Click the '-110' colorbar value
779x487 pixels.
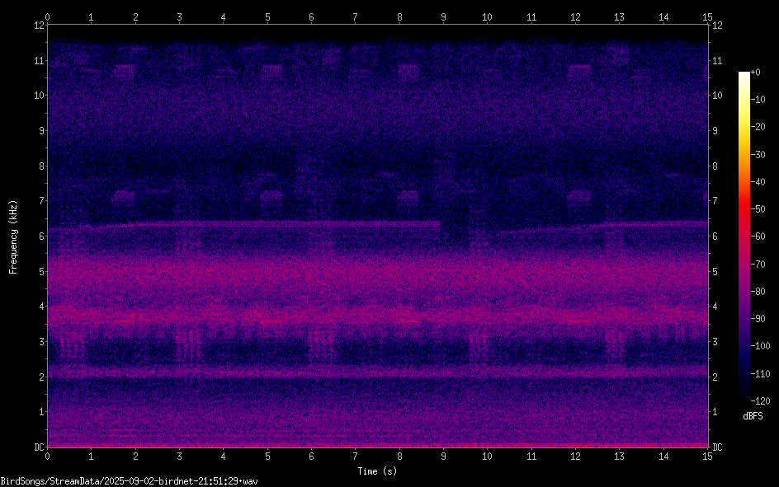pyautogui.click(x=760, y=374)
